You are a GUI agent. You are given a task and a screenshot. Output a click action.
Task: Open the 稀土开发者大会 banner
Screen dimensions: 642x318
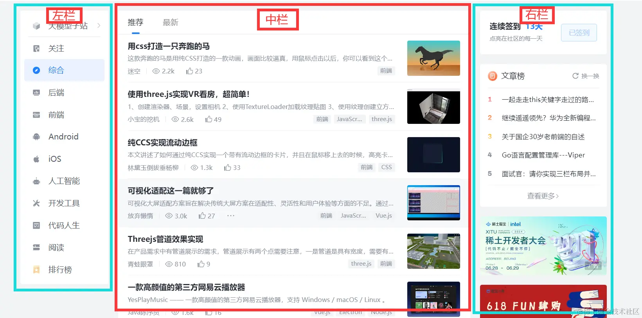[543, 246]
